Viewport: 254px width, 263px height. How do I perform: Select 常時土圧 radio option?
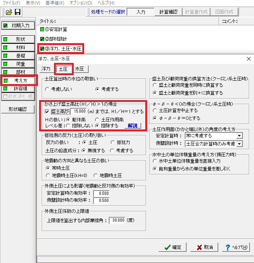point(48,168)
